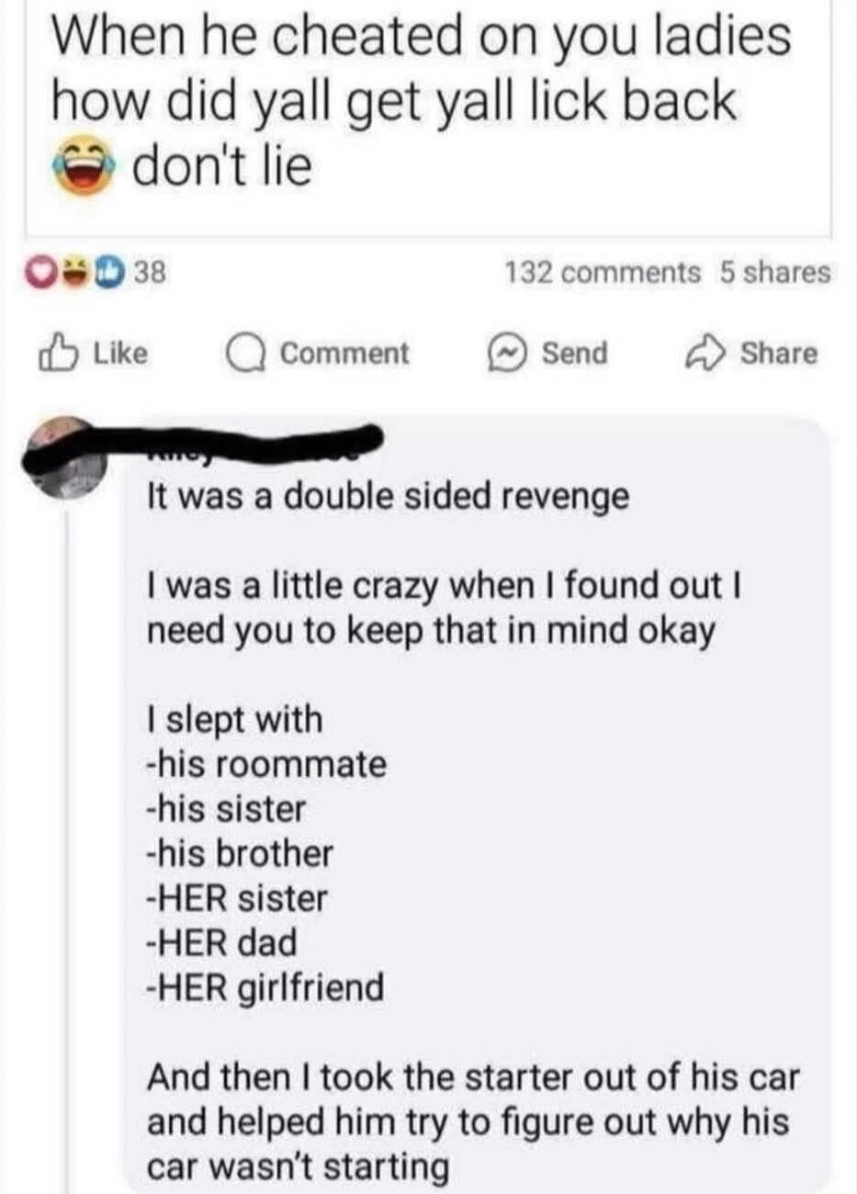This screenshot has height=1194, width=857.
Task: Select the 'It was a double sided revenge' line
Action: (389, 497)
